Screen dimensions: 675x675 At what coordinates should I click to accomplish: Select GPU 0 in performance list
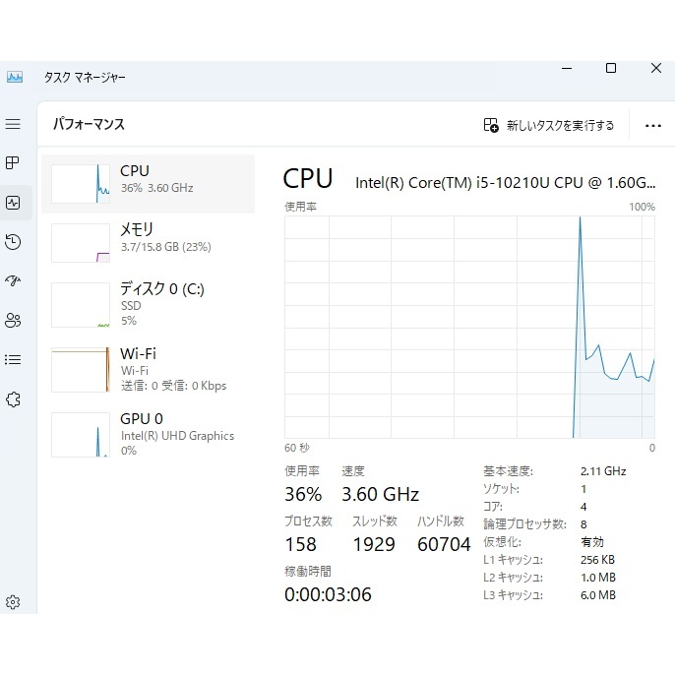click(148, 434)
